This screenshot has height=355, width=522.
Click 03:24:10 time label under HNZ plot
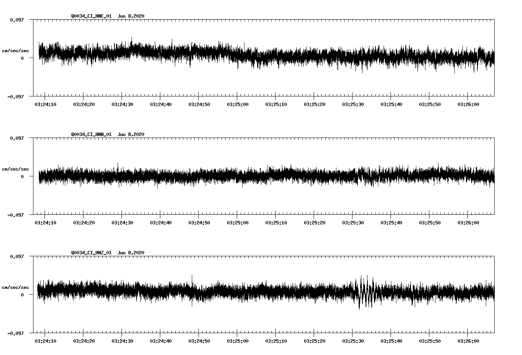45,341
